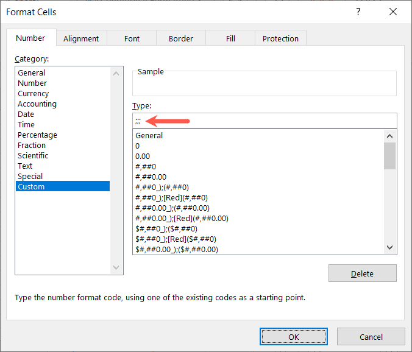Select the Text category
Viewport: 412px width, 352px height.
coord(26,166)
